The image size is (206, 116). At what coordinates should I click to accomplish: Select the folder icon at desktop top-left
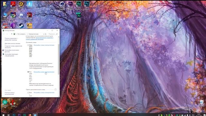point(5,5)
